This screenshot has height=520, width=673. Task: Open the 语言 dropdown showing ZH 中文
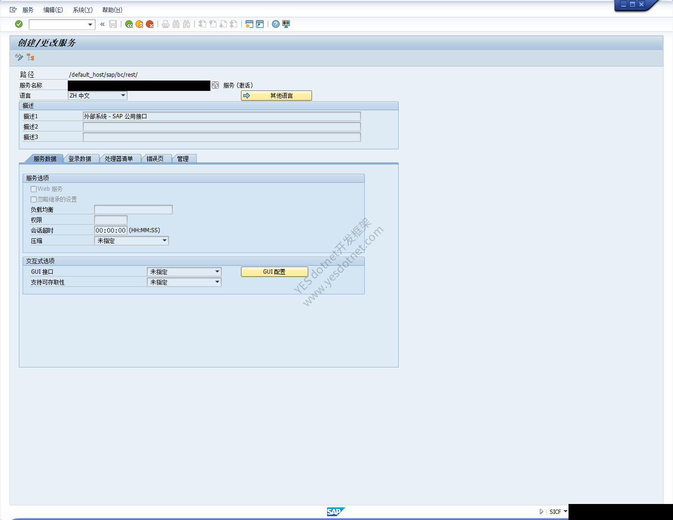[x=123, y=96]
